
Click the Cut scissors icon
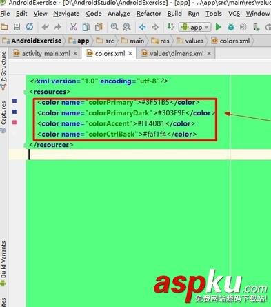pyautogui.click(x=73, y=27)
